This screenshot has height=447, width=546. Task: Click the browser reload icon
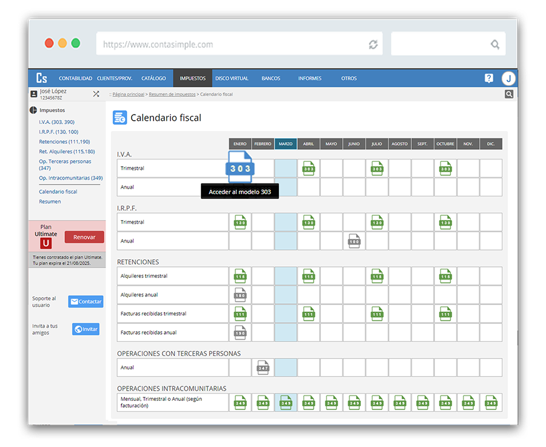pyautogui.click(x=373, y=44)
